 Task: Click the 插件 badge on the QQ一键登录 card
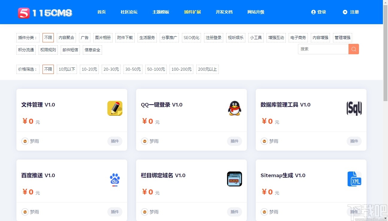point(235,141)
